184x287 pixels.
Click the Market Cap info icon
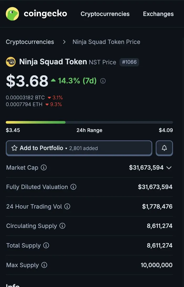[x=44, y=167]
